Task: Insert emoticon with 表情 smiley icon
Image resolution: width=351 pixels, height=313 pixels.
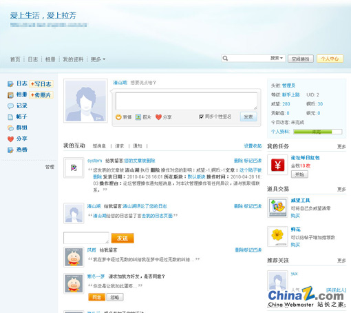Action: [118, 117]
